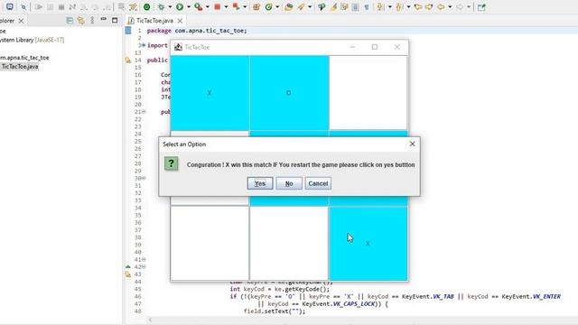Toggle Link with Editor in Package Explorer
The width and height of the screenshot is (578, 325).
[80, 21]
